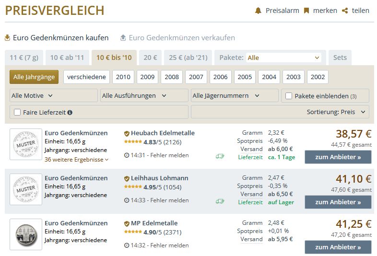Click the teilen share icon
Screen dimensions: 377x256
[345, 11]
